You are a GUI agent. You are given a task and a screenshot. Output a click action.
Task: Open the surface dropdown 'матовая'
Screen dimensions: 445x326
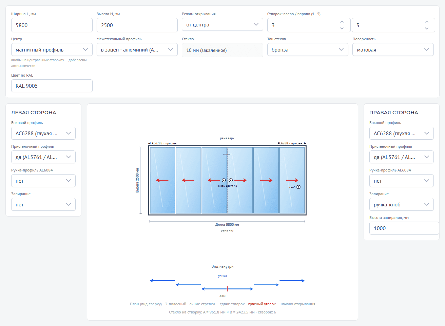(x=393, y=49)
